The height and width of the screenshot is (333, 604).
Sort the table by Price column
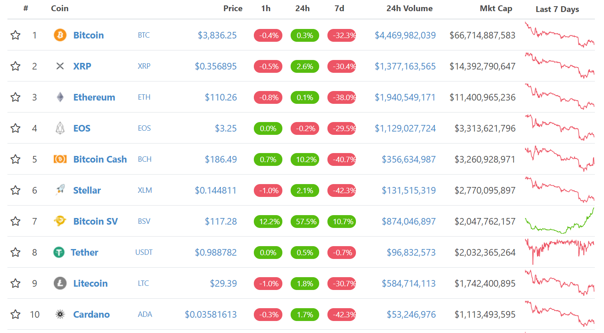tap(233, 8)
